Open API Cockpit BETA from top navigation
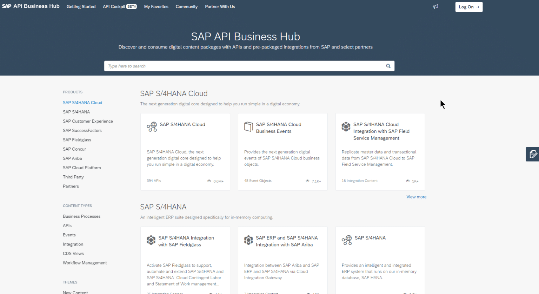Viewport: 539px width, 294px height. click(120, 7)
